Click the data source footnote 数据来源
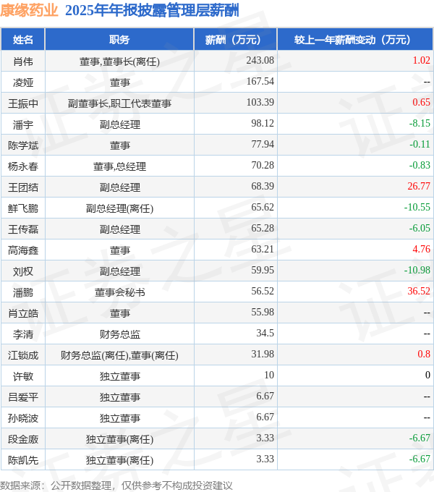434x492 pixels. pos(116,485)
